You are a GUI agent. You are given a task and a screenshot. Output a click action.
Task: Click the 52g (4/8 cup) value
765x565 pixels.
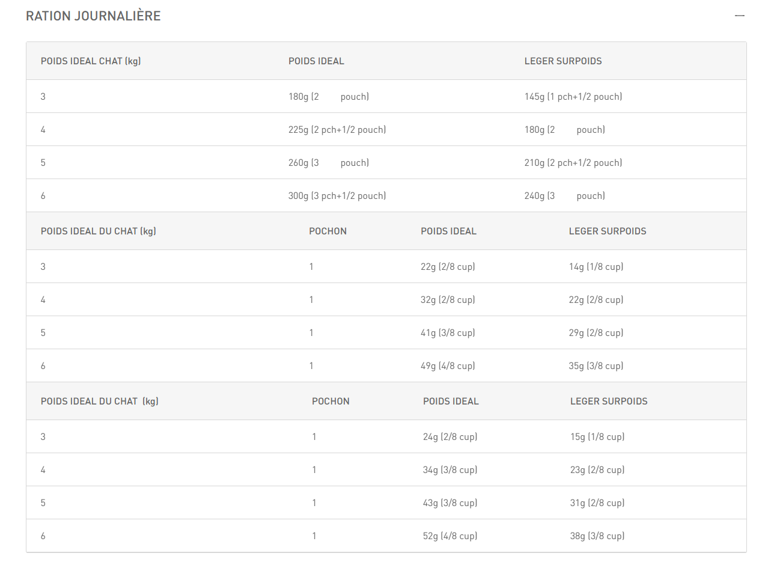450,536
